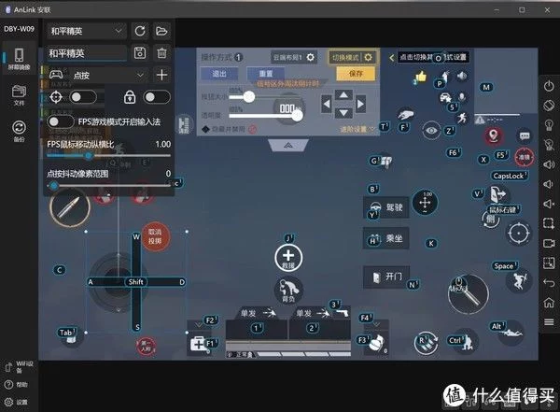This screenshot has width=560, height=412.
Task: Select the Tab key mapping label
Action: [67, 333]
